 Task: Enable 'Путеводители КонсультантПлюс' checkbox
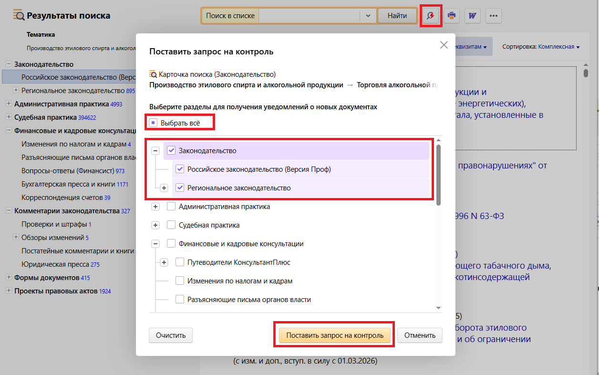click(x=180, y=262)
